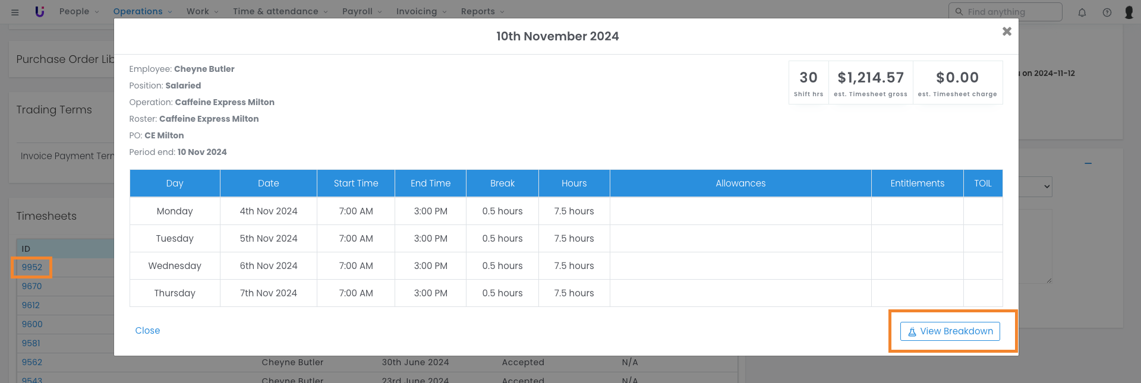The width and height of the screenshot is (1141, 383).
Task: Open the user profile avatar
Action: click(1129, 12)
